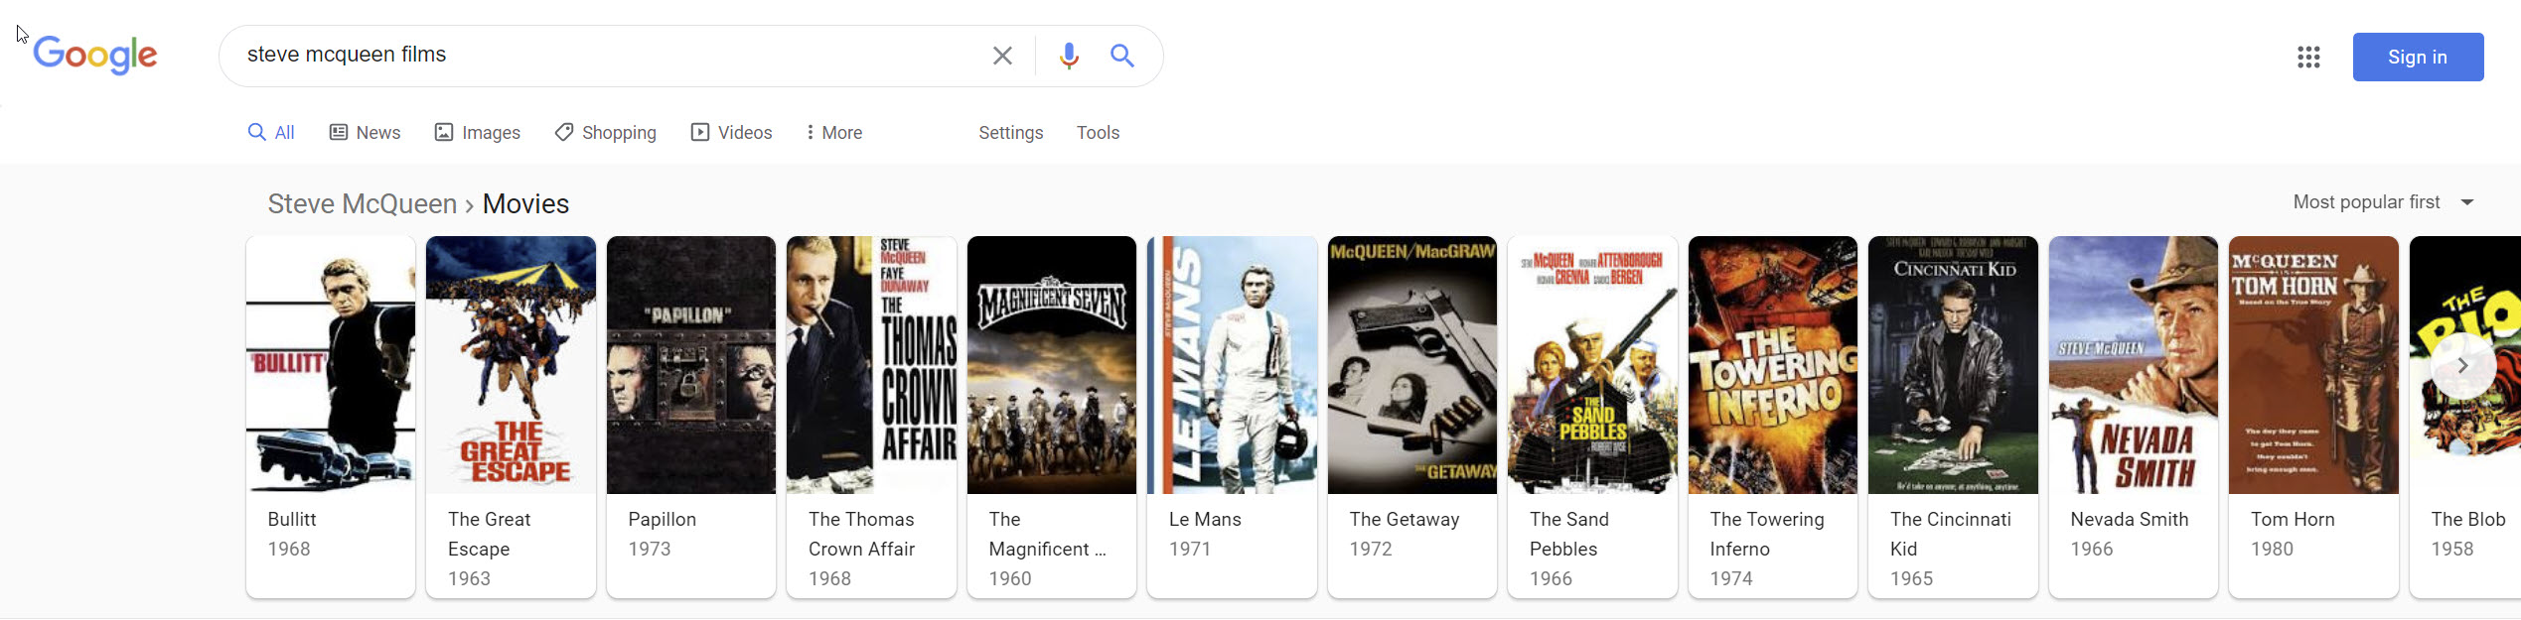Click the Tools option
The width and height of the screenshot is (2521, 620).
[1098, 133]
